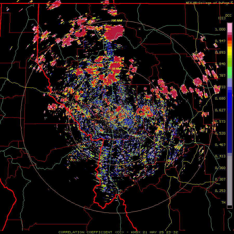Click the 0.787 scale value
The width and height of the screenshot is (234, 234).
[220, 75]
